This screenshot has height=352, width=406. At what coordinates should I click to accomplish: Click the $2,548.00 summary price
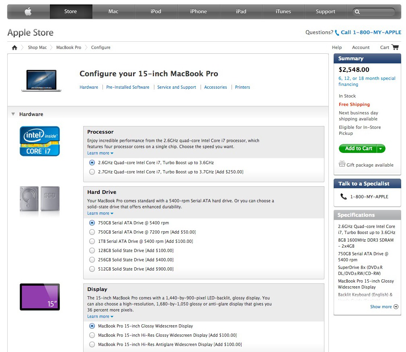[354, 70]
